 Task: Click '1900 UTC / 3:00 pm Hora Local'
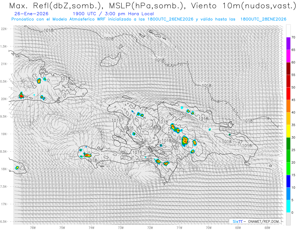(113, 14)
